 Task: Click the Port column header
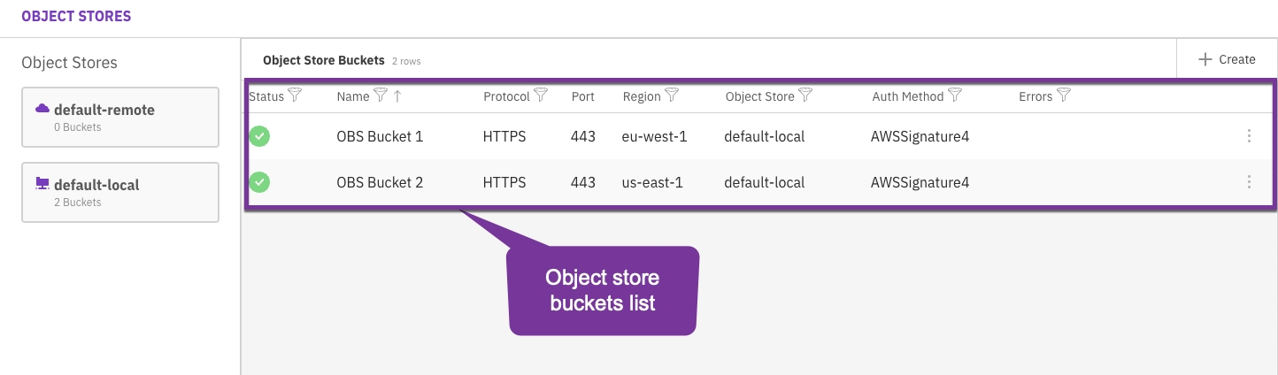[583, 96]
